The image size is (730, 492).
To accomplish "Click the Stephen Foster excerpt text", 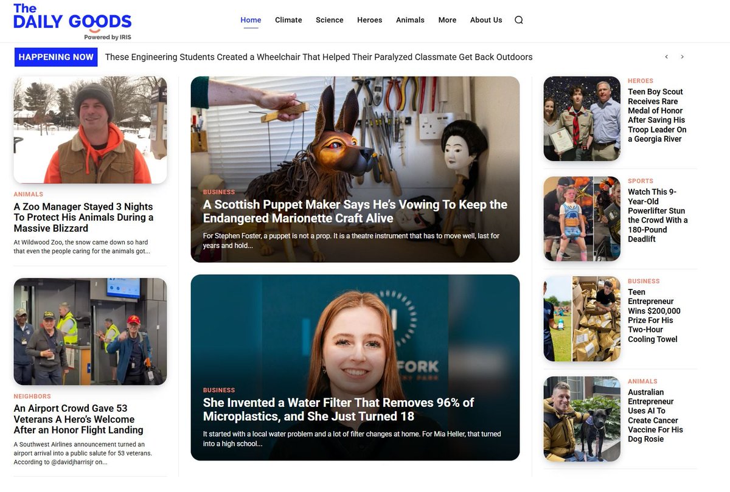I will point(351,241).
